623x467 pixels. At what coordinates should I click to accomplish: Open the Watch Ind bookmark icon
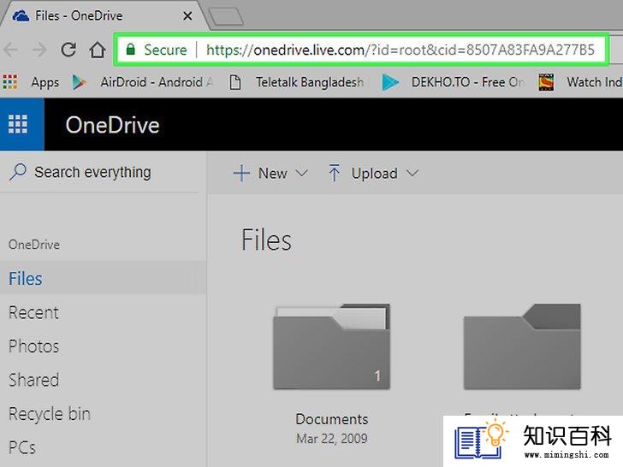(x=546, y=82)
